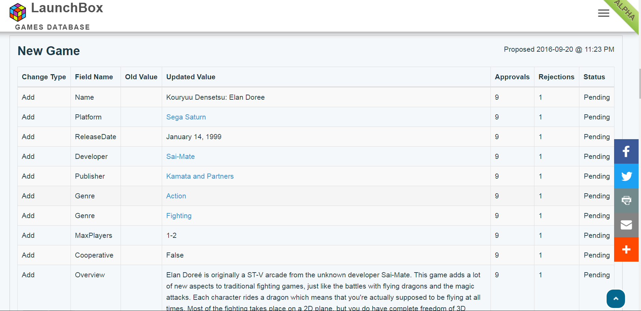Click the Platform field name cell
This screenshot has height=311, width=641.
coord(95,117)
